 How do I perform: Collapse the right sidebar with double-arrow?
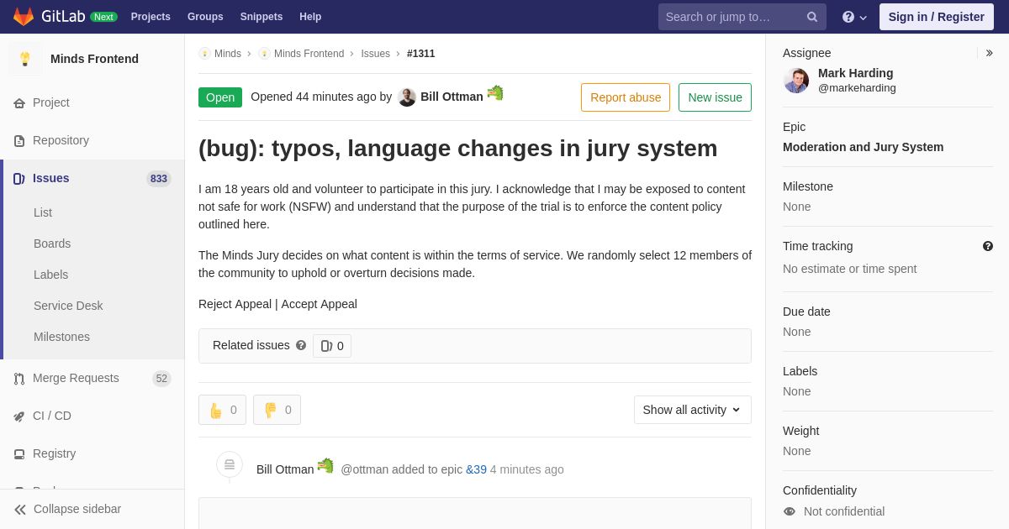(x=989, y=53)
